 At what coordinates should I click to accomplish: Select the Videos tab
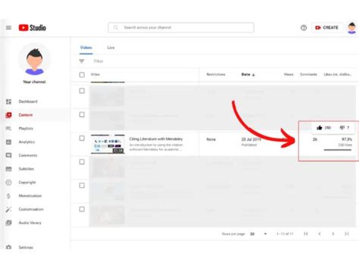tap(86, 47)
